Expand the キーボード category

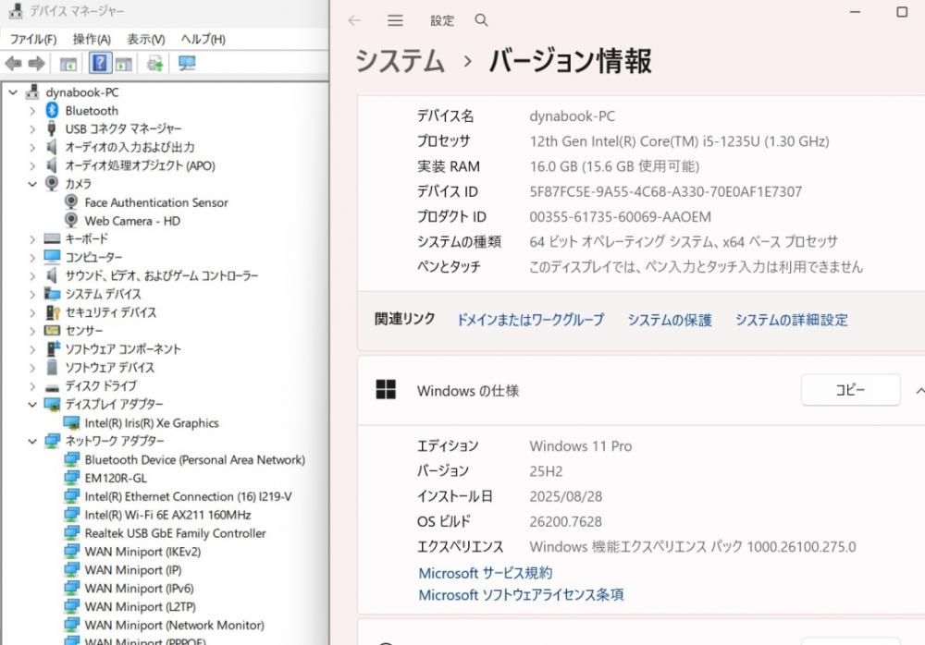32,239
